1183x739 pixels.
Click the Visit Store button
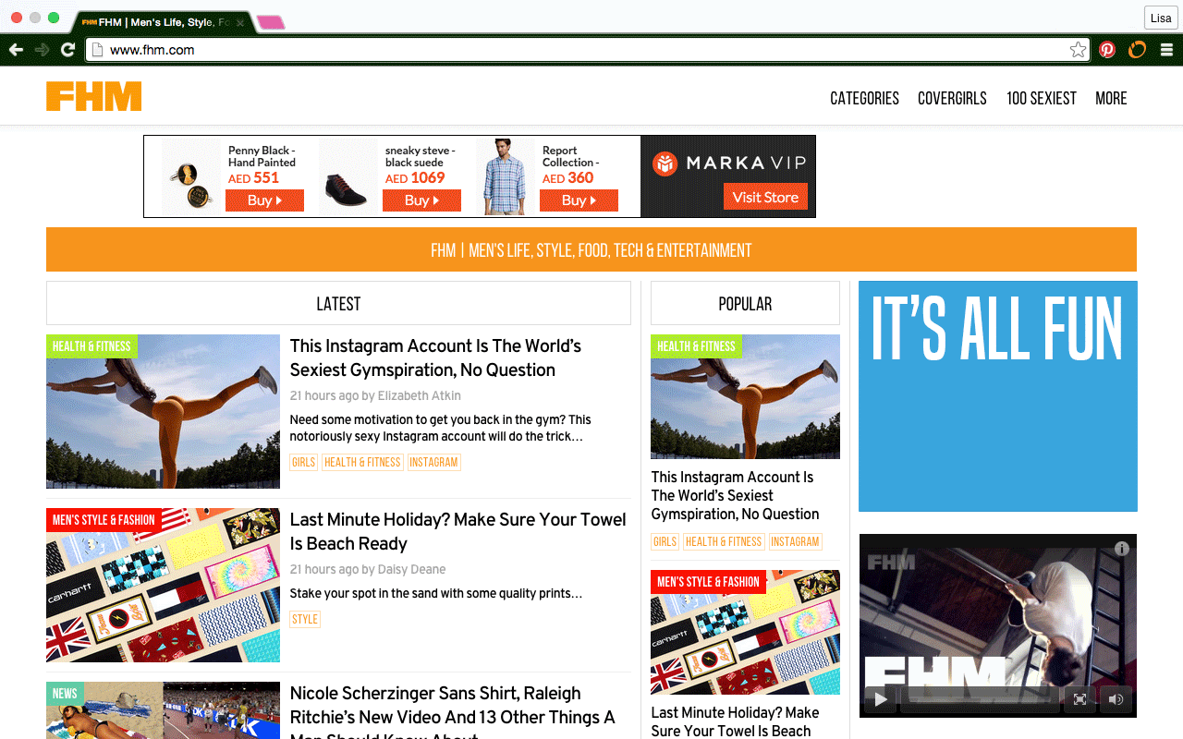pyautogui.click(x=765, y=197)
